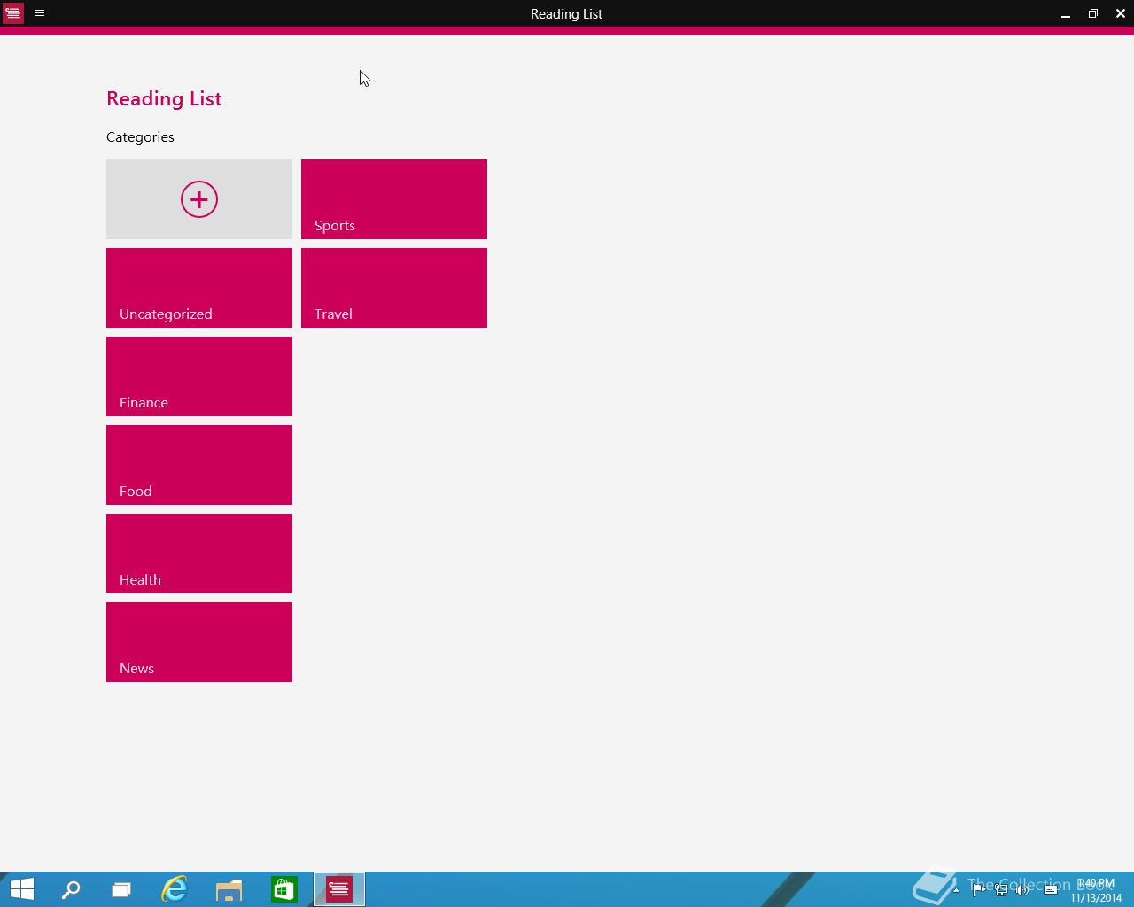Open the Food category tile

(199, 465)
